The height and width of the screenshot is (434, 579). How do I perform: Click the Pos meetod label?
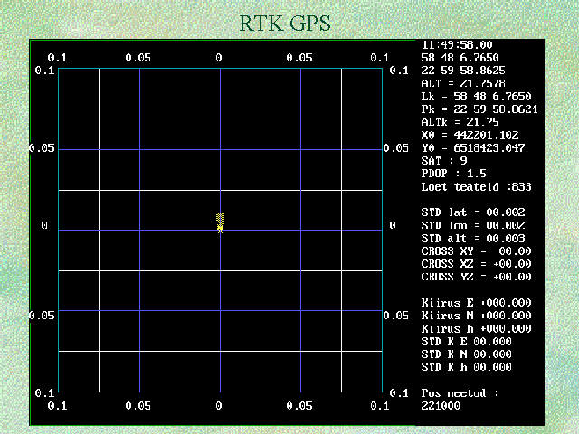pyautogui.click(x=460, y=393)
